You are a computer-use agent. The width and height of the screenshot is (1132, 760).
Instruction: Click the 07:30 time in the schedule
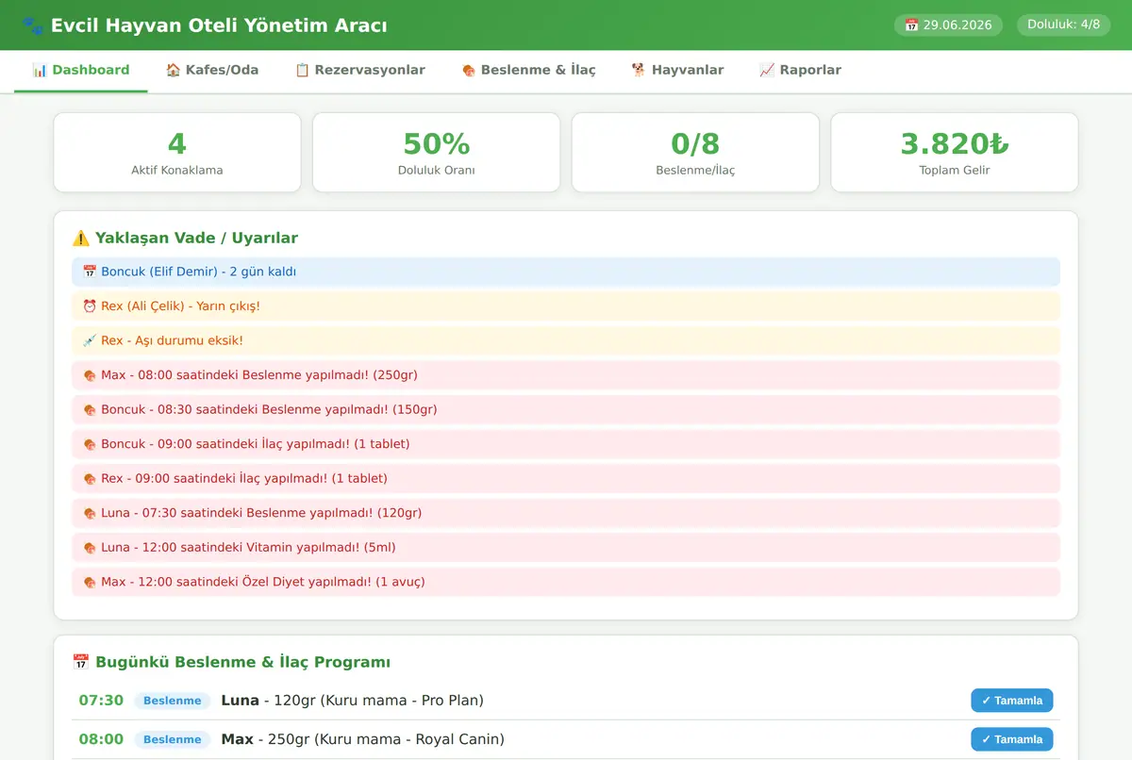pyautogui.click(x=101, y=701)
